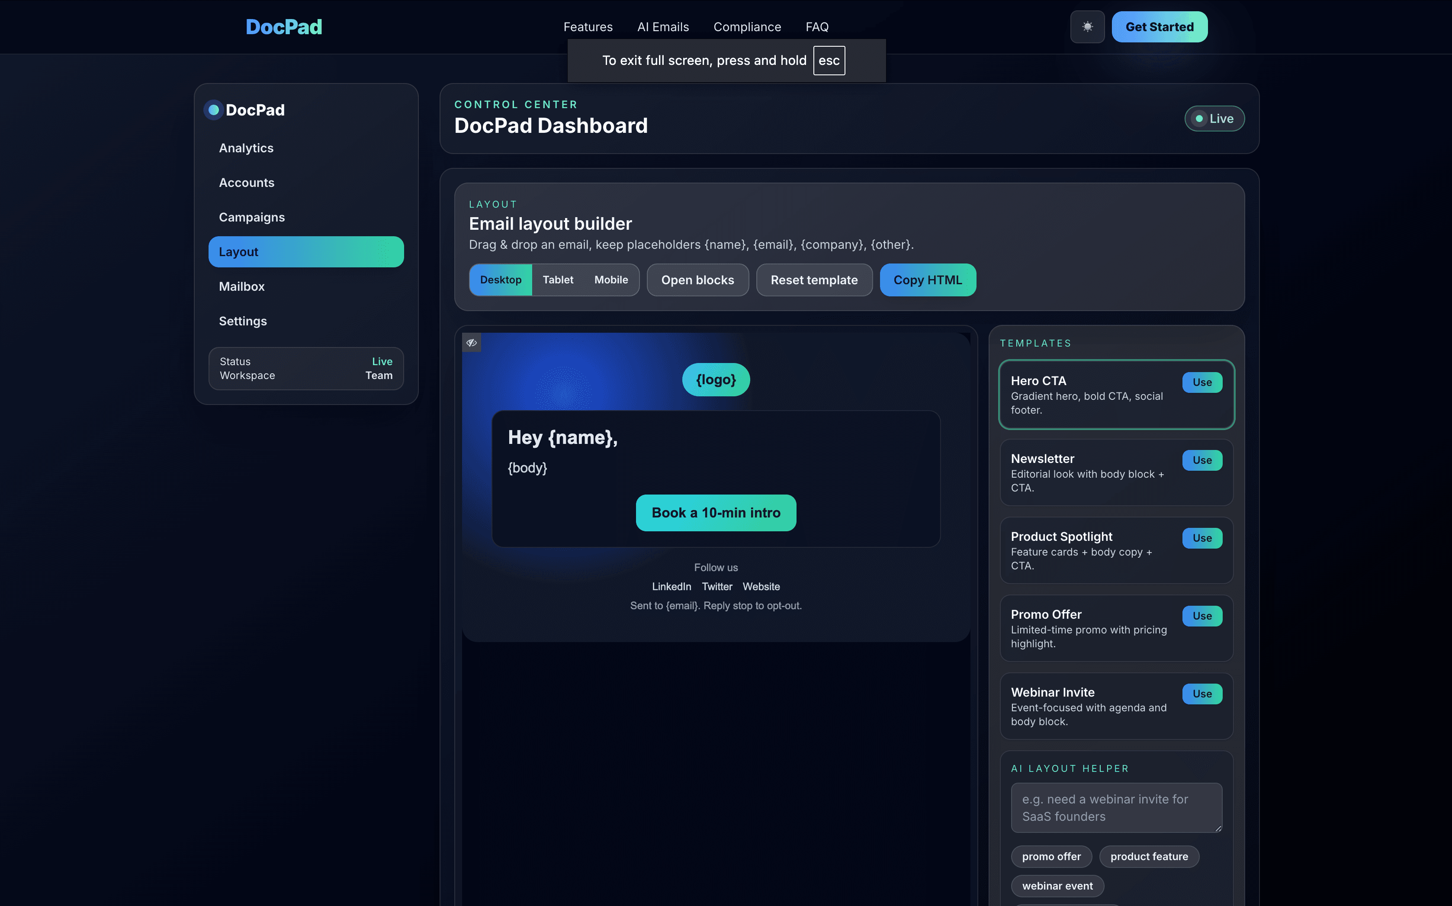Click the DocPad logo in the top navbar

[x=284, y=27]
